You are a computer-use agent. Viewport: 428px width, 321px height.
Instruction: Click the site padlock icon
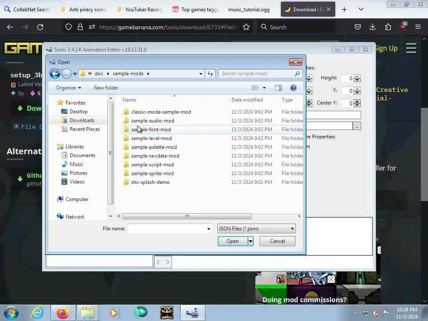80,27
